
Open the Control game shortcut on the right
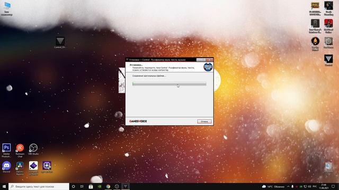[x=328, y=60]
